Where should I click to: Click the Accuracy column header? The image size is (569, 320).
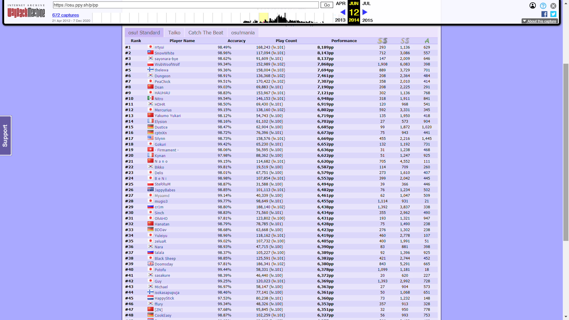click(236, 41)
